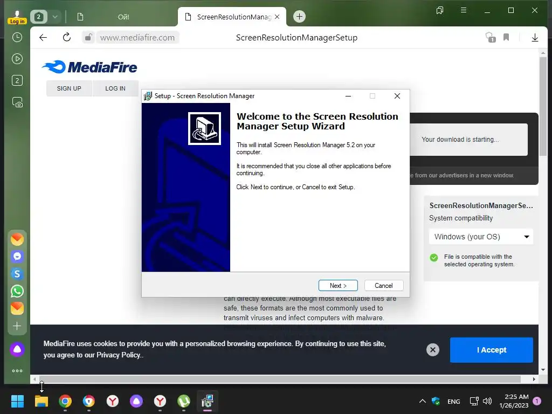The width and height of the screenshot is (552, 414).
Task: Click the 'Your download is starting...' text
Action: (460, 140)
